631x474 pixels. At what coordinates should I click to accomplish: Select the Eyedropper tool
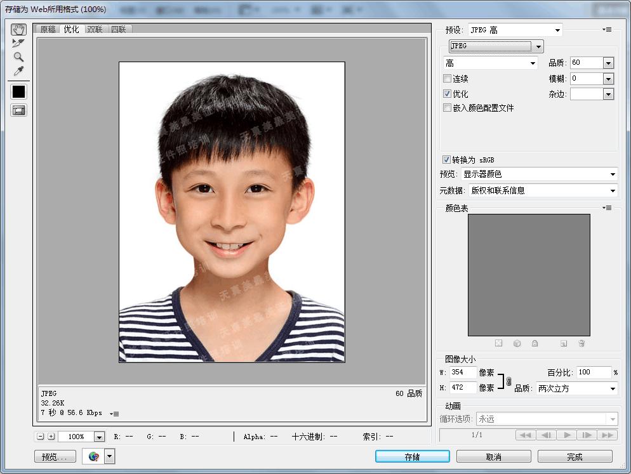coord(18,71)
